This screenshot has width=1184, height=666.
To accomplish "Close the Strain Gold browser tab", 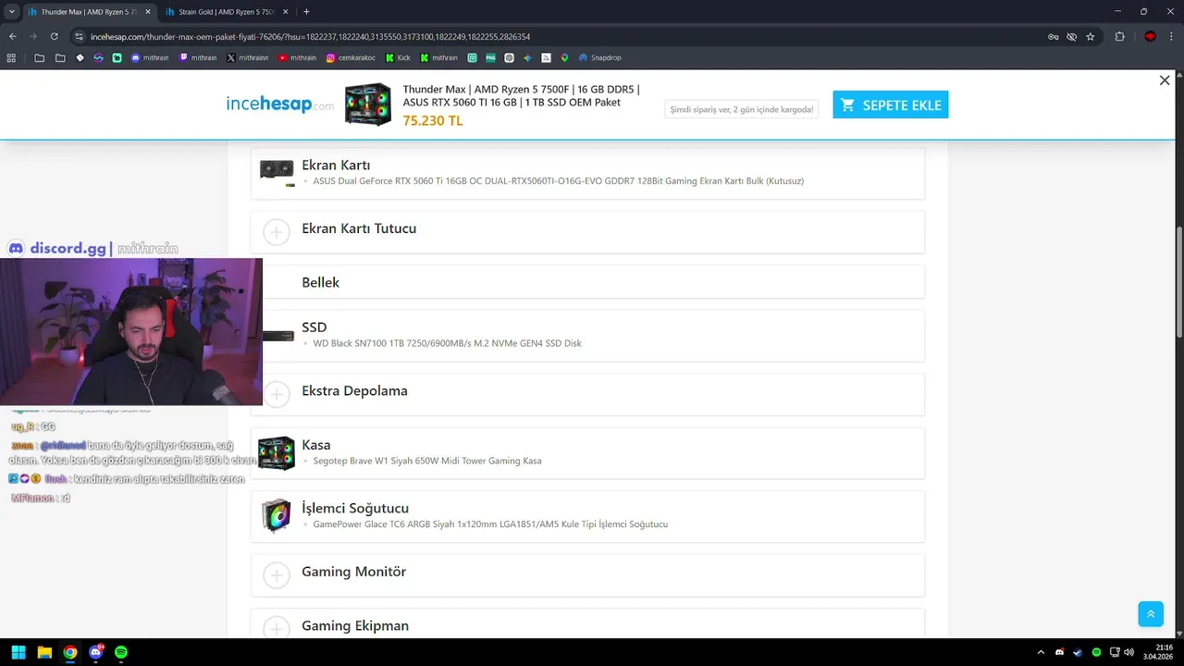I will coord(284,12).
